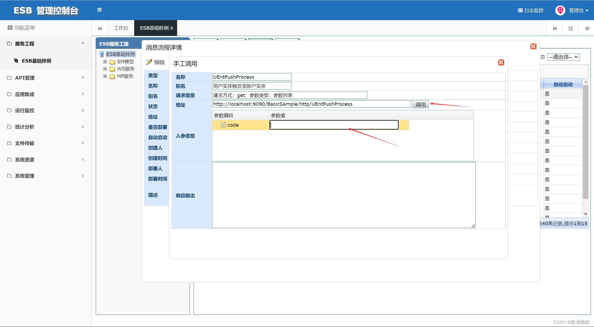Click the 管理员 user avatar icon
594x327 pixels.
(x=560, y=10)
